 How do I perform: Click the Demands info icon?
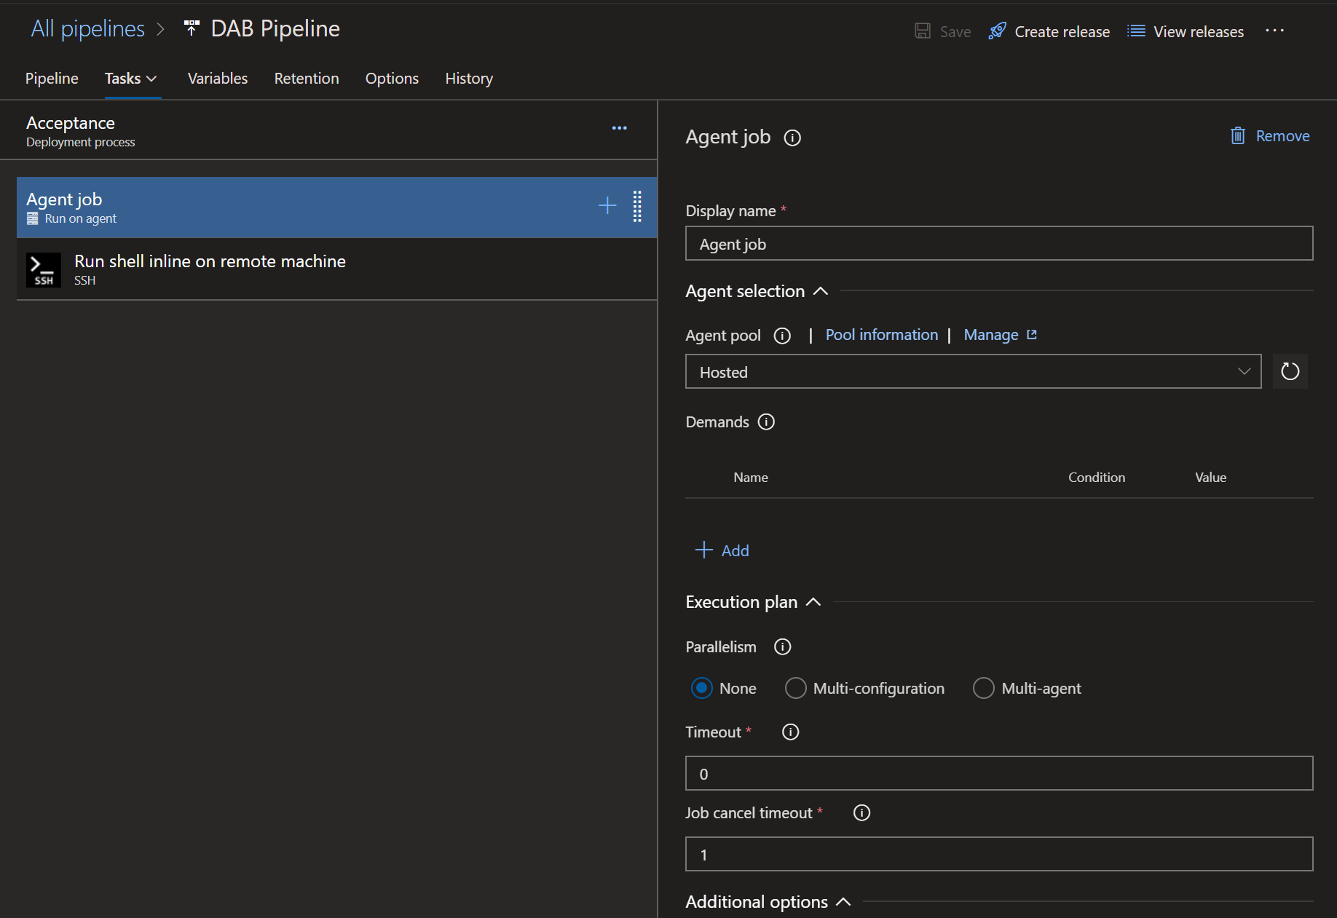(x=766, y=422)
